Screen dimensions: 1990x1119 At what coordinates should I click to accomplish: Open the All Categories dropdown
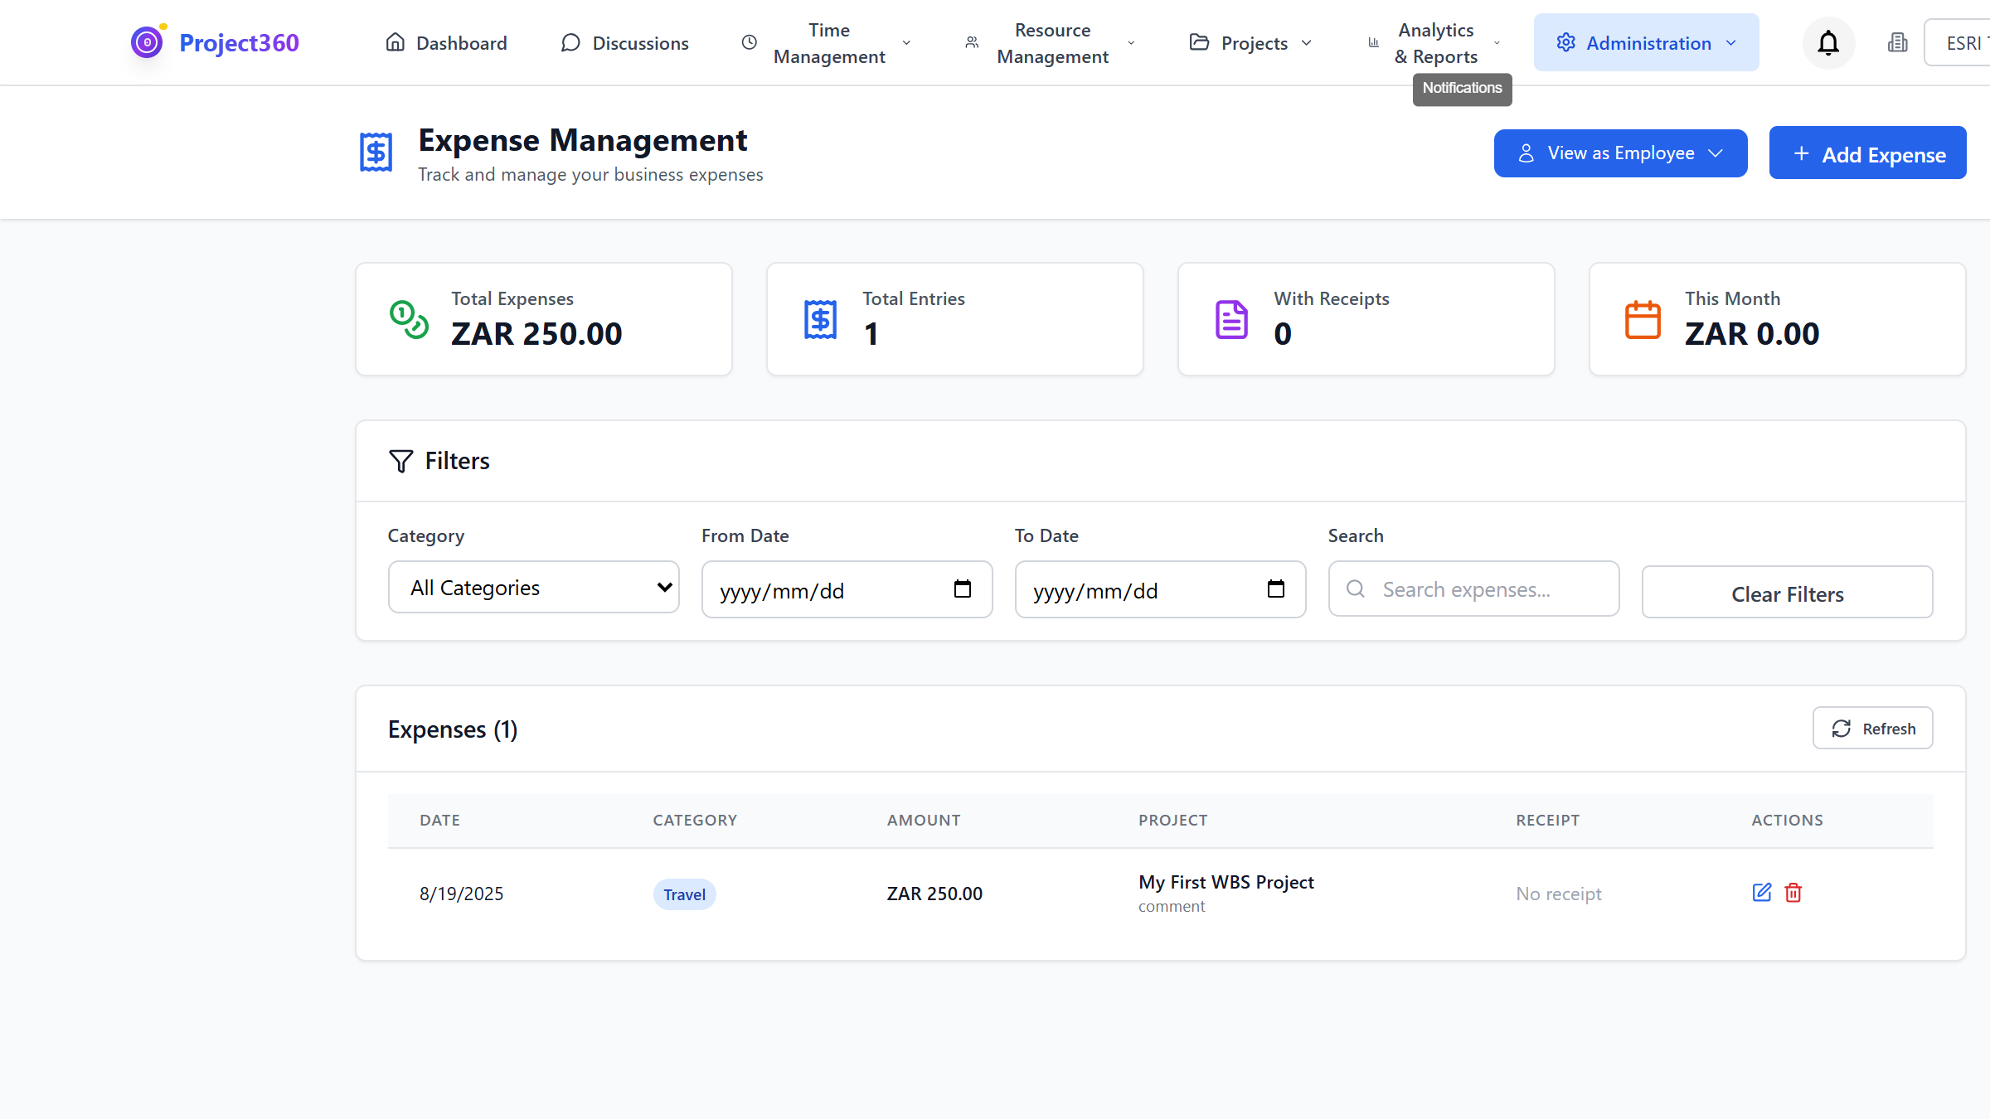click(x=533, y=587)
